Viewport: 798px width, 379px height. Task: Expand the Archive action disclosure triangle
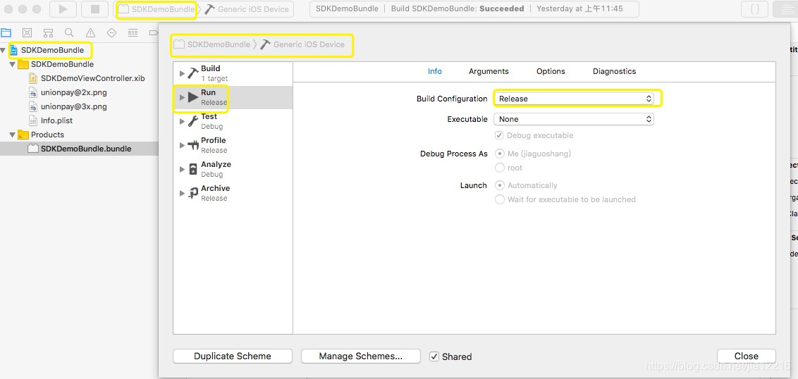pyautogui.click(x=182, y=193)
